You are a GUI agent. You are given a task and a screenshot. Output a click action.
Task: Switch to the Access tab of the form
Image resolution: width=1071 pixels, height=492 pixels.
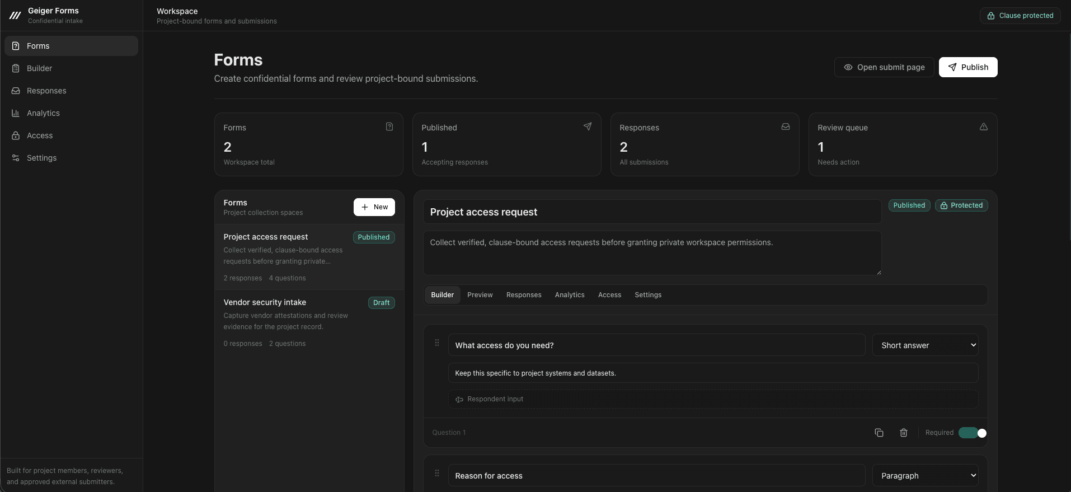(x=609, y=295)
